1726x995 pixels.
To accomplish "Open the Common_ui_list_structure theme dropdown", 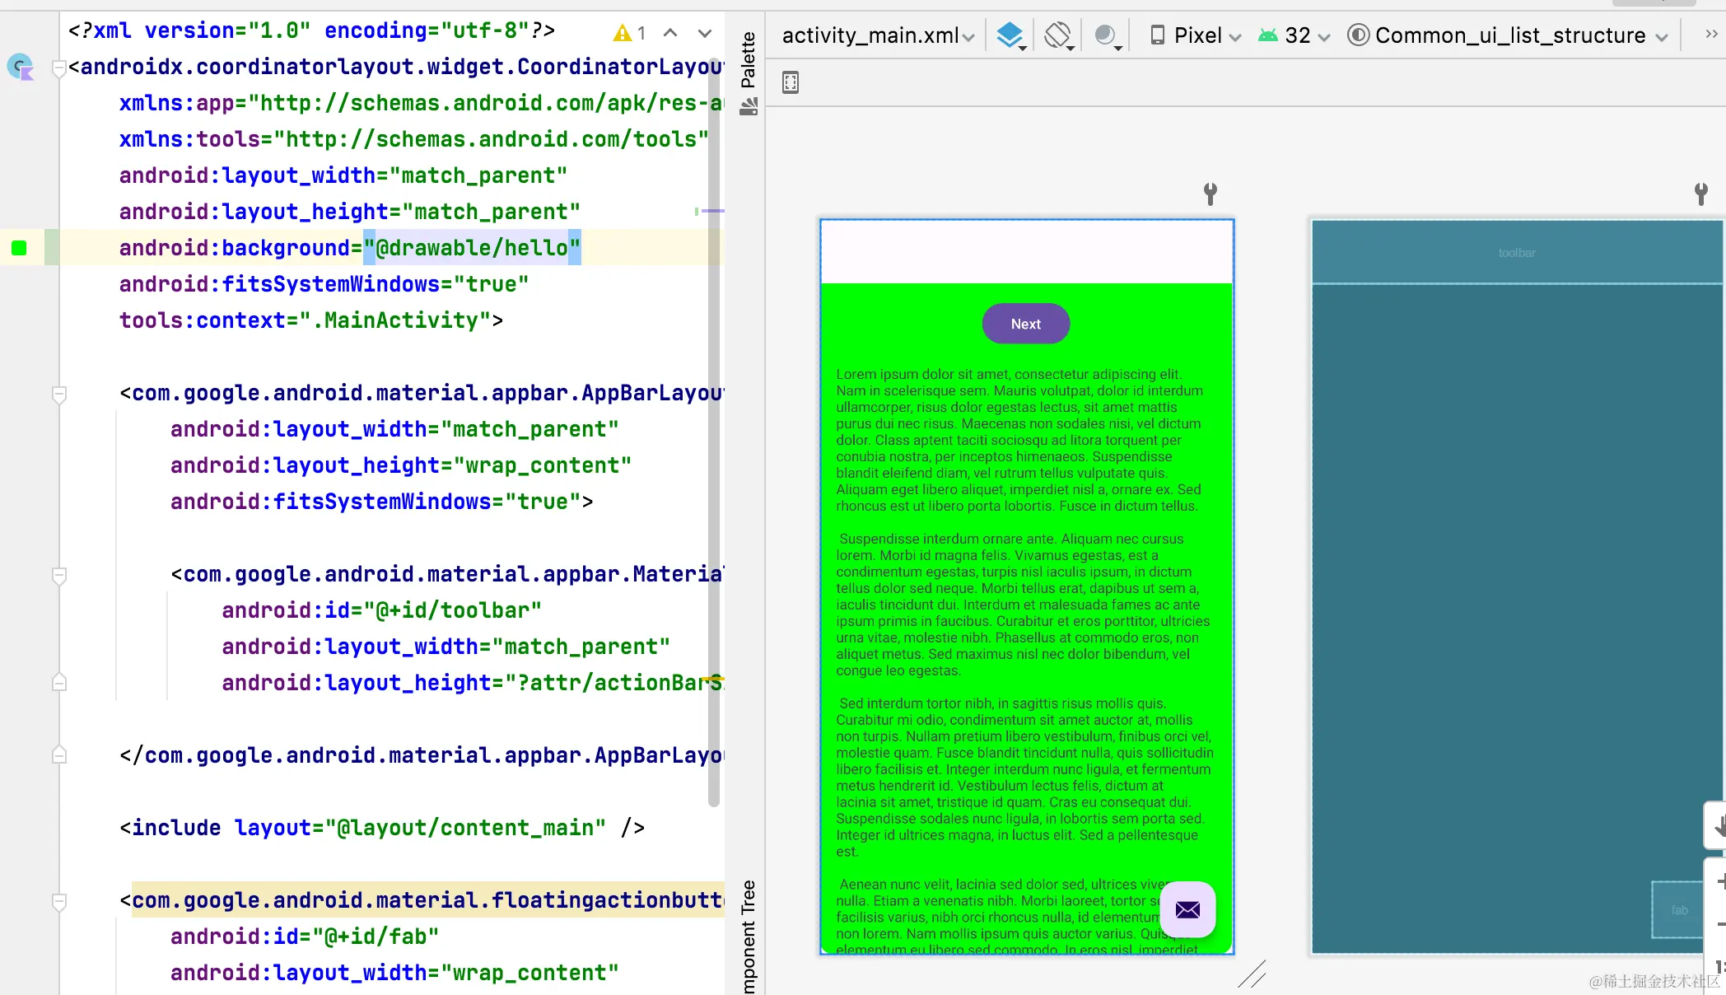I will [x=1509, y=35].
